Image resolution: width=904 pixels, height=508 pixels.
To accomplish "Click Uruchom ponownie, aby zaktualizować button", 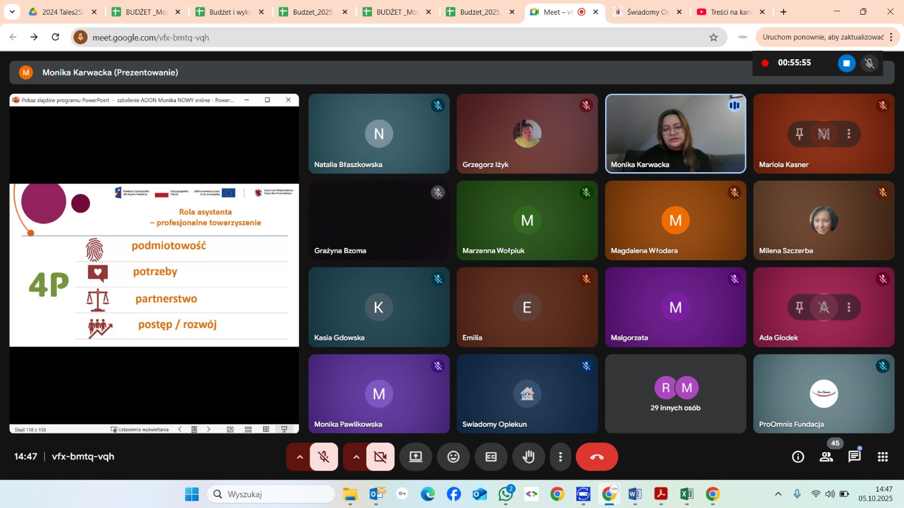I will 823,37.
